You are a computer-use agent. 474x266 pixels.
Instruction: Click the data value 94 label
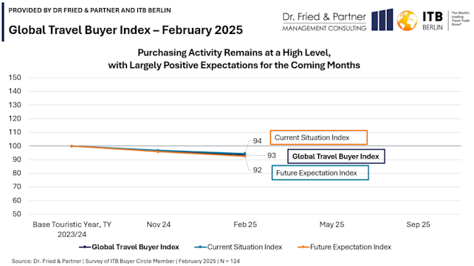(257, 141)
